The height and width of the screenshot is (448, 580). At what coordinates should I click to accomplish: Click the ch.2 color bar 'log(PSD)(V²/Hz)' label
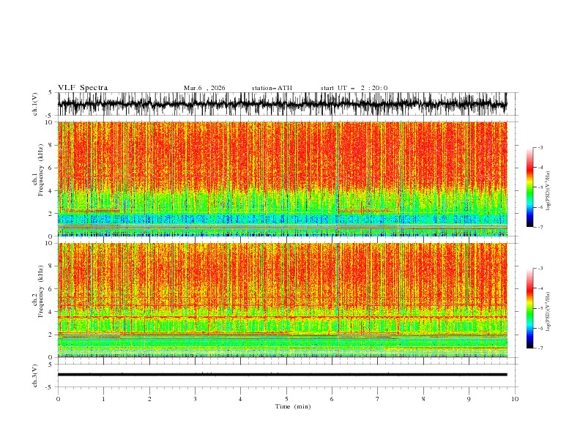tap(549, 312)
